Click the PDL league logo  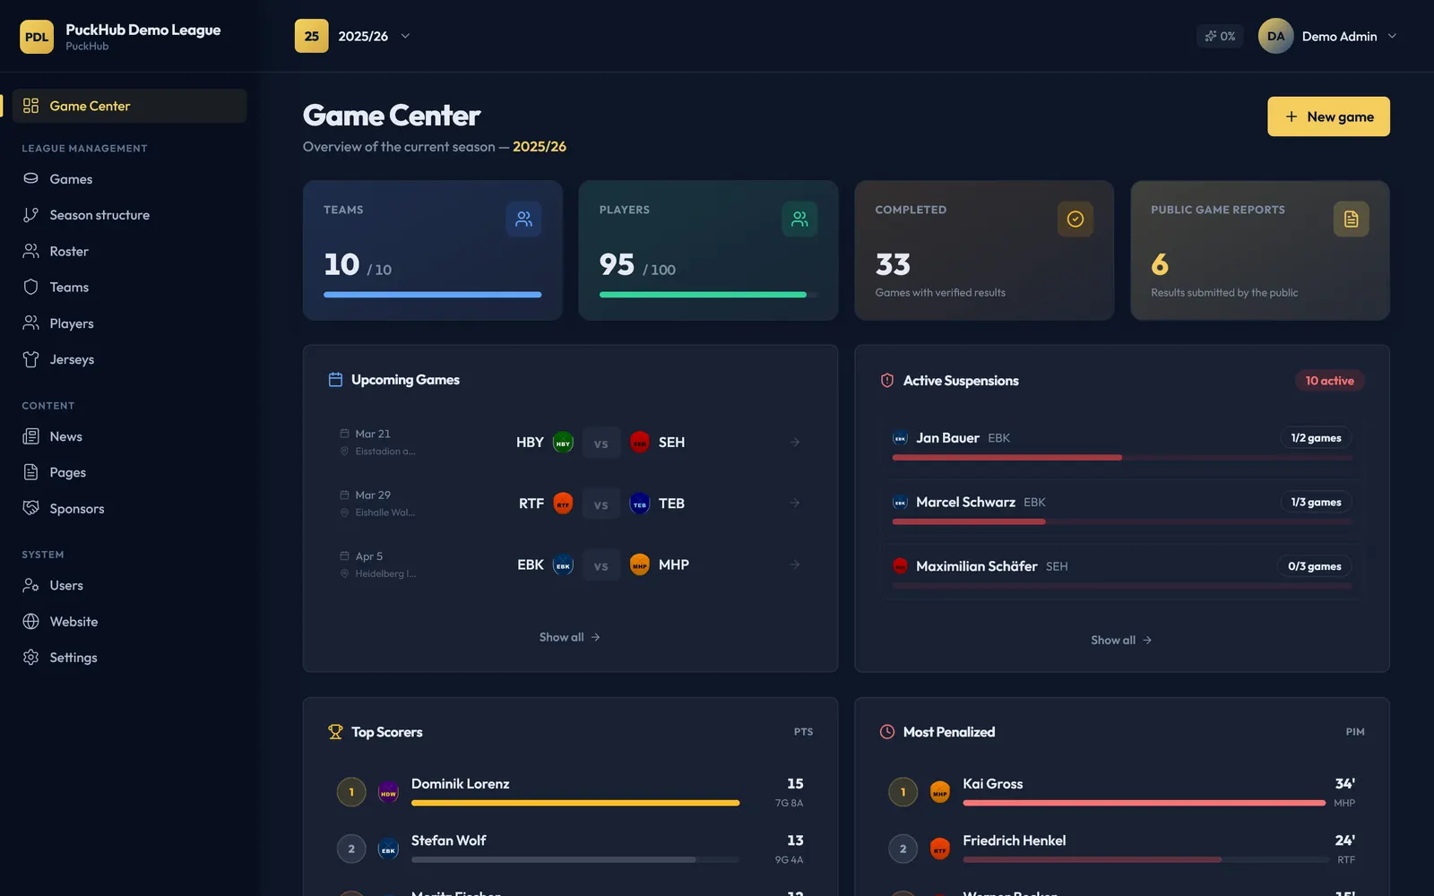click(37, 37)
